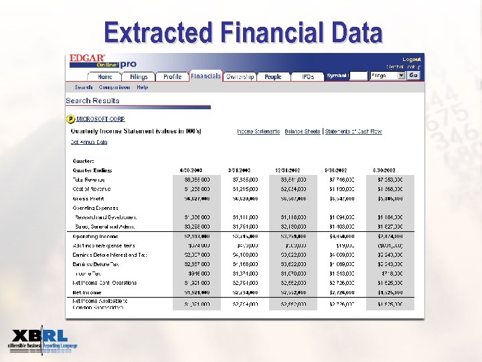Open the Profile tab

point(172,76)
